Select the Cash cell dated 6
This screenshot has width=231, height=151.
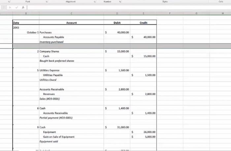coord(72,108)
